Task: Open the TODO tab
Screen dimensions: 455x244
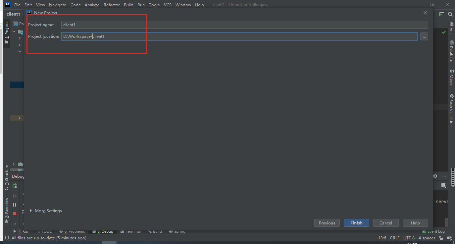Action: coord(44,231)
